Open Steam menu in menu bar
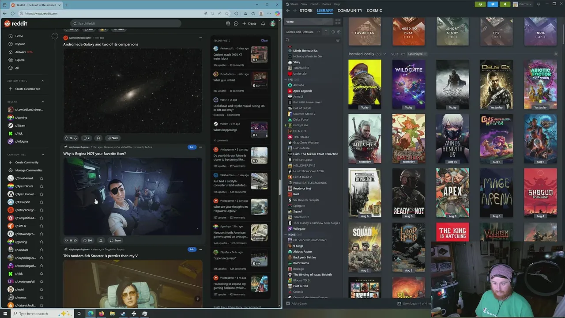 293,4
